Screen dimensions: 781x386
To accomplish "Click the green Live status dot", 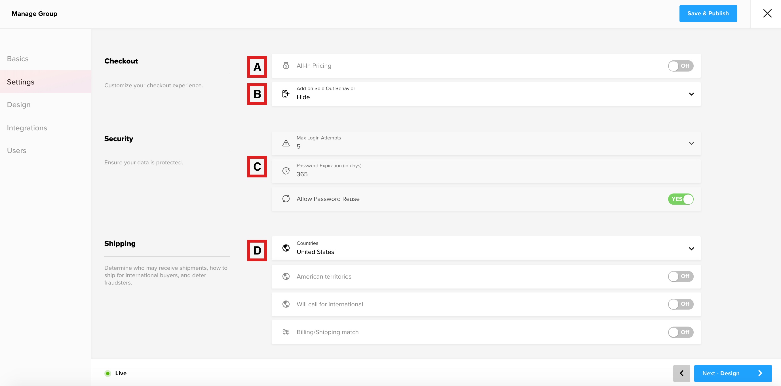I will tap(108, 373).
